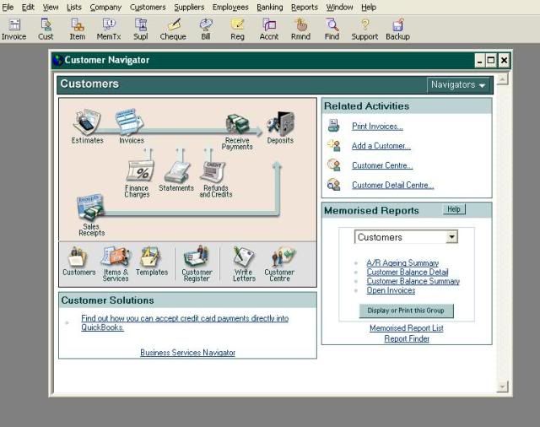Click the scrollbar up arrow

point(502,79)
